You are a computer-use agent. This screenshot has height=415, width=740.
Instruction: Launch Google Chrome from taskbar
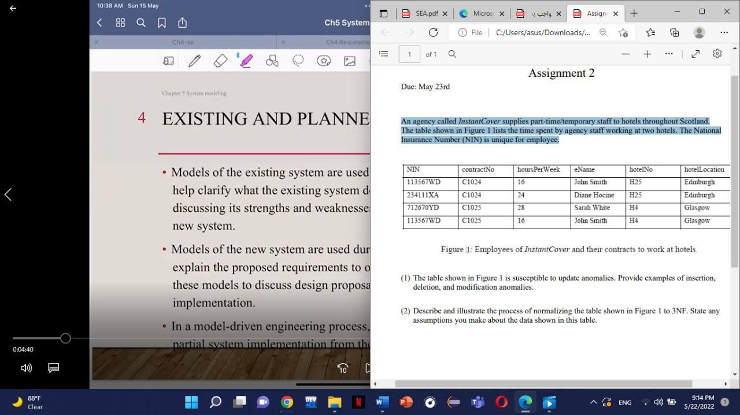tap(287, 402)
